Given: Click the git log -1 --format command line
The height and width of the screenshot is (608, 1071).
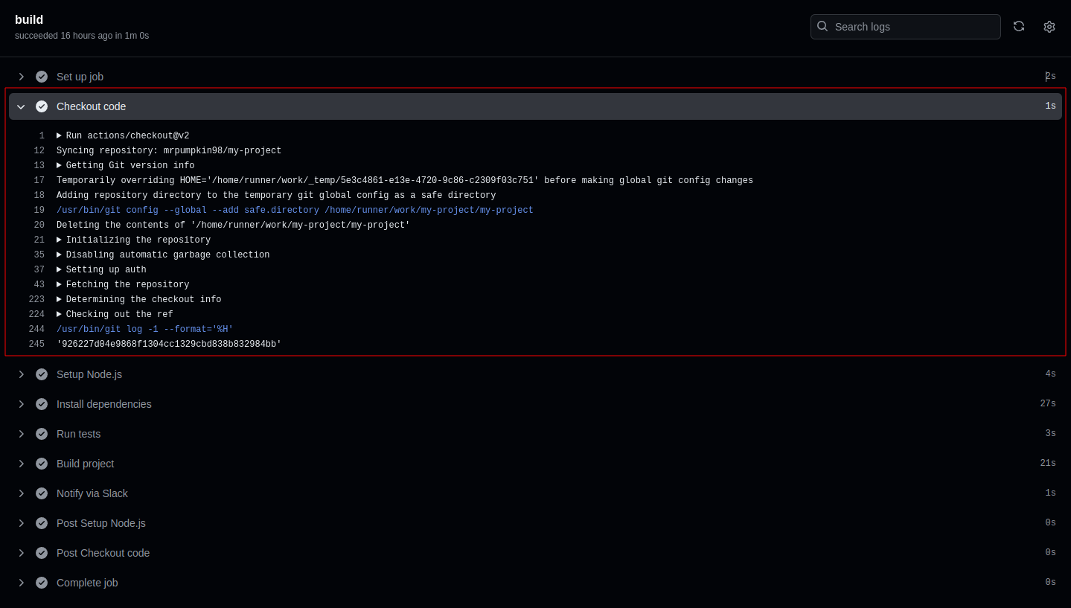Looking at the screenshot, I should coord(144,330).
